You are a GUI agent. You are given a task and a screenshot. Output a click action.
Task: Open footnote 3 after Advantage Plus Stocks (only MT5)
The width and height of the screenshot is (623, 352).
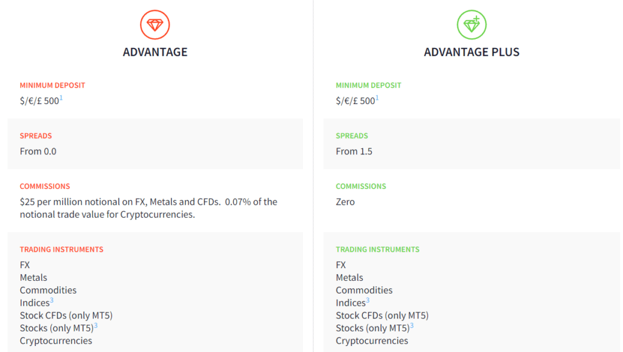coord(412,325)
